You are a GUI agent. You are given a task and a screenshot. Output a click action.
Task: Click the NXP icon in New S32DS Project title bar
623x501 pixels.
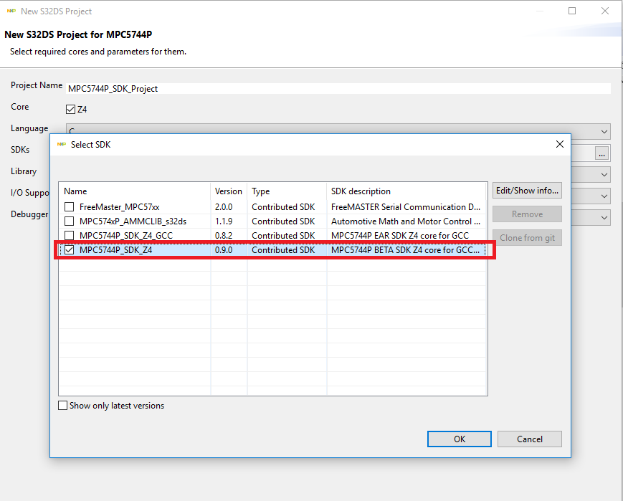tap(10, 11)
